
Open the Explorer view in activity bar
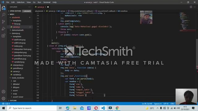tap(3, 8)
